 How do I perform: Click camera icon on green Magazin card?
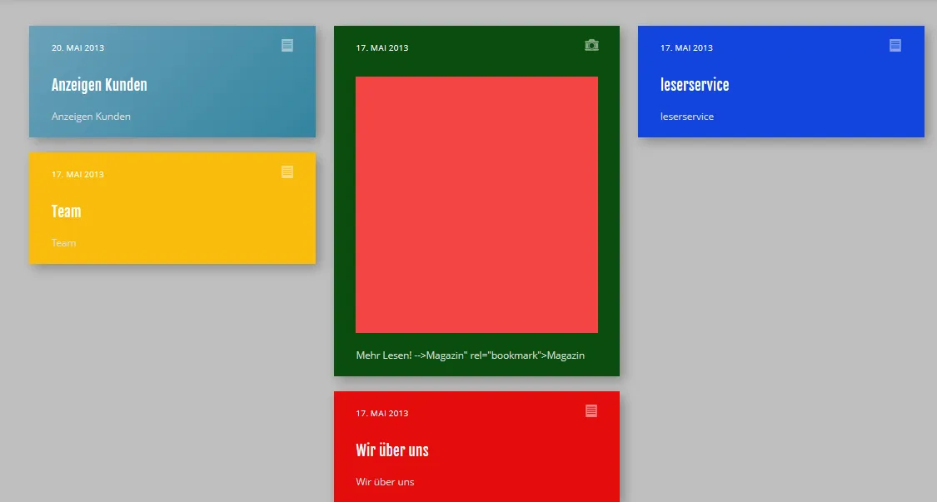point(591,46)
